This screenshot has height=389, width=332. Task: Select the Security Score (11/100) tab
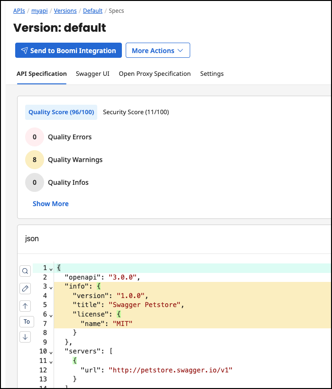coord(136,112)
